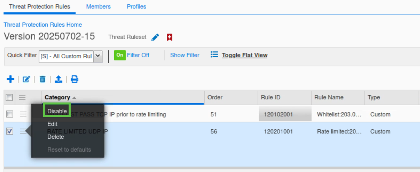420x172 pixels.
Task: Check the box for the Whitelist rule row
Action: [x=10, y=114]
